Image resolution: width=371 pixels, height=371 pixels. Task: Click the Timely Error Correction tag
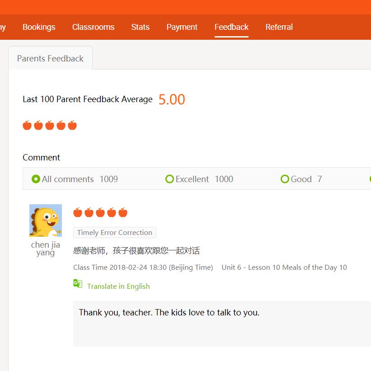click(x=114, y=233)
